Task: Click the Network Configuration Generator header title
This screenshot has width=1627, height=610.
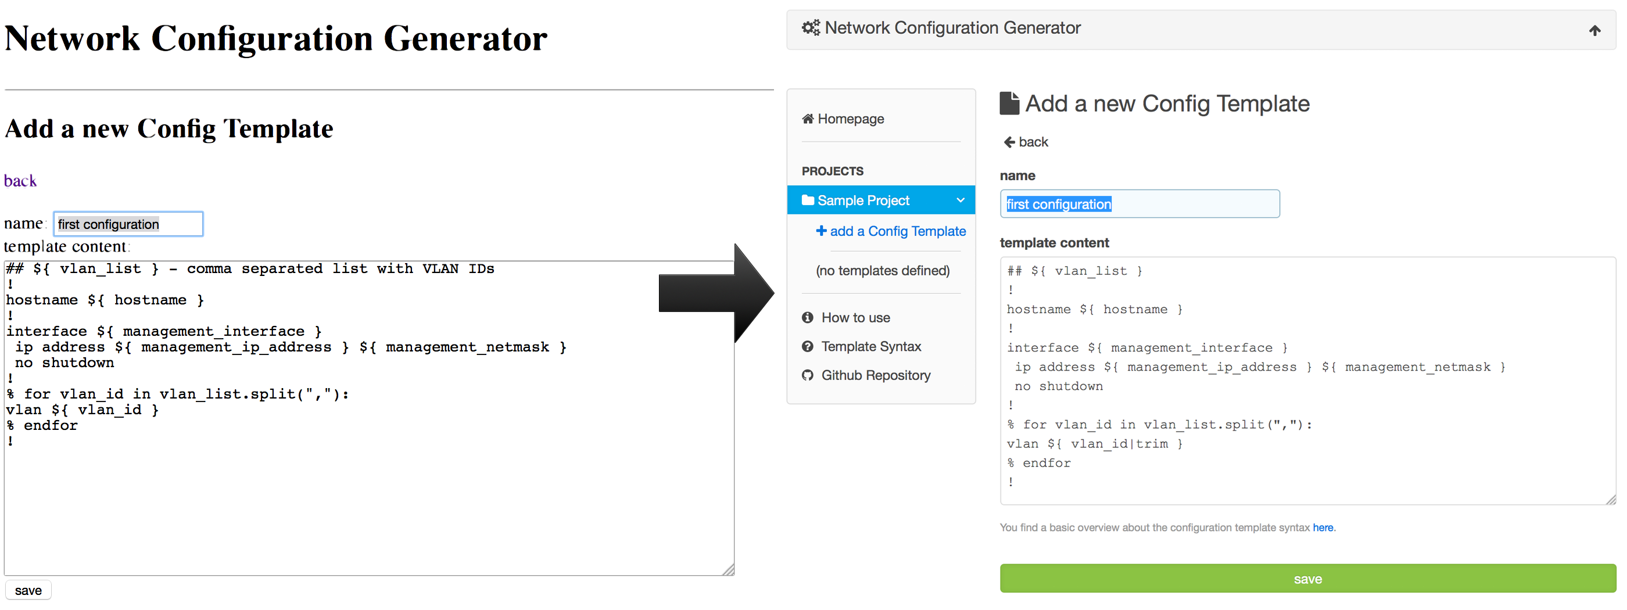Action: 952,28
